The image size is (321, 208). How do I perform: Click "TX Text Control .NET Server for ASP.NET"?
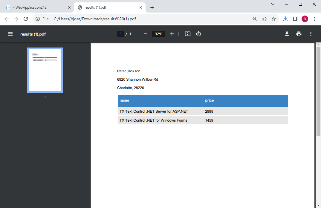coord(154,111)
